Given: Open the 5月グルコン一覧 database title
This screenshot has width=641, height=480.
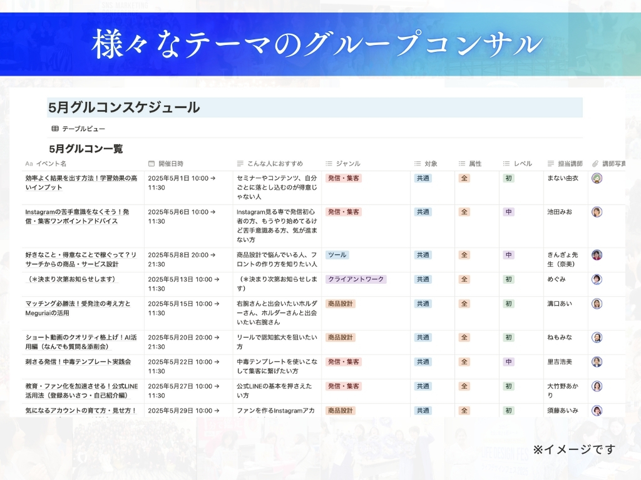Looking at the screenshot, I should 86,149.
